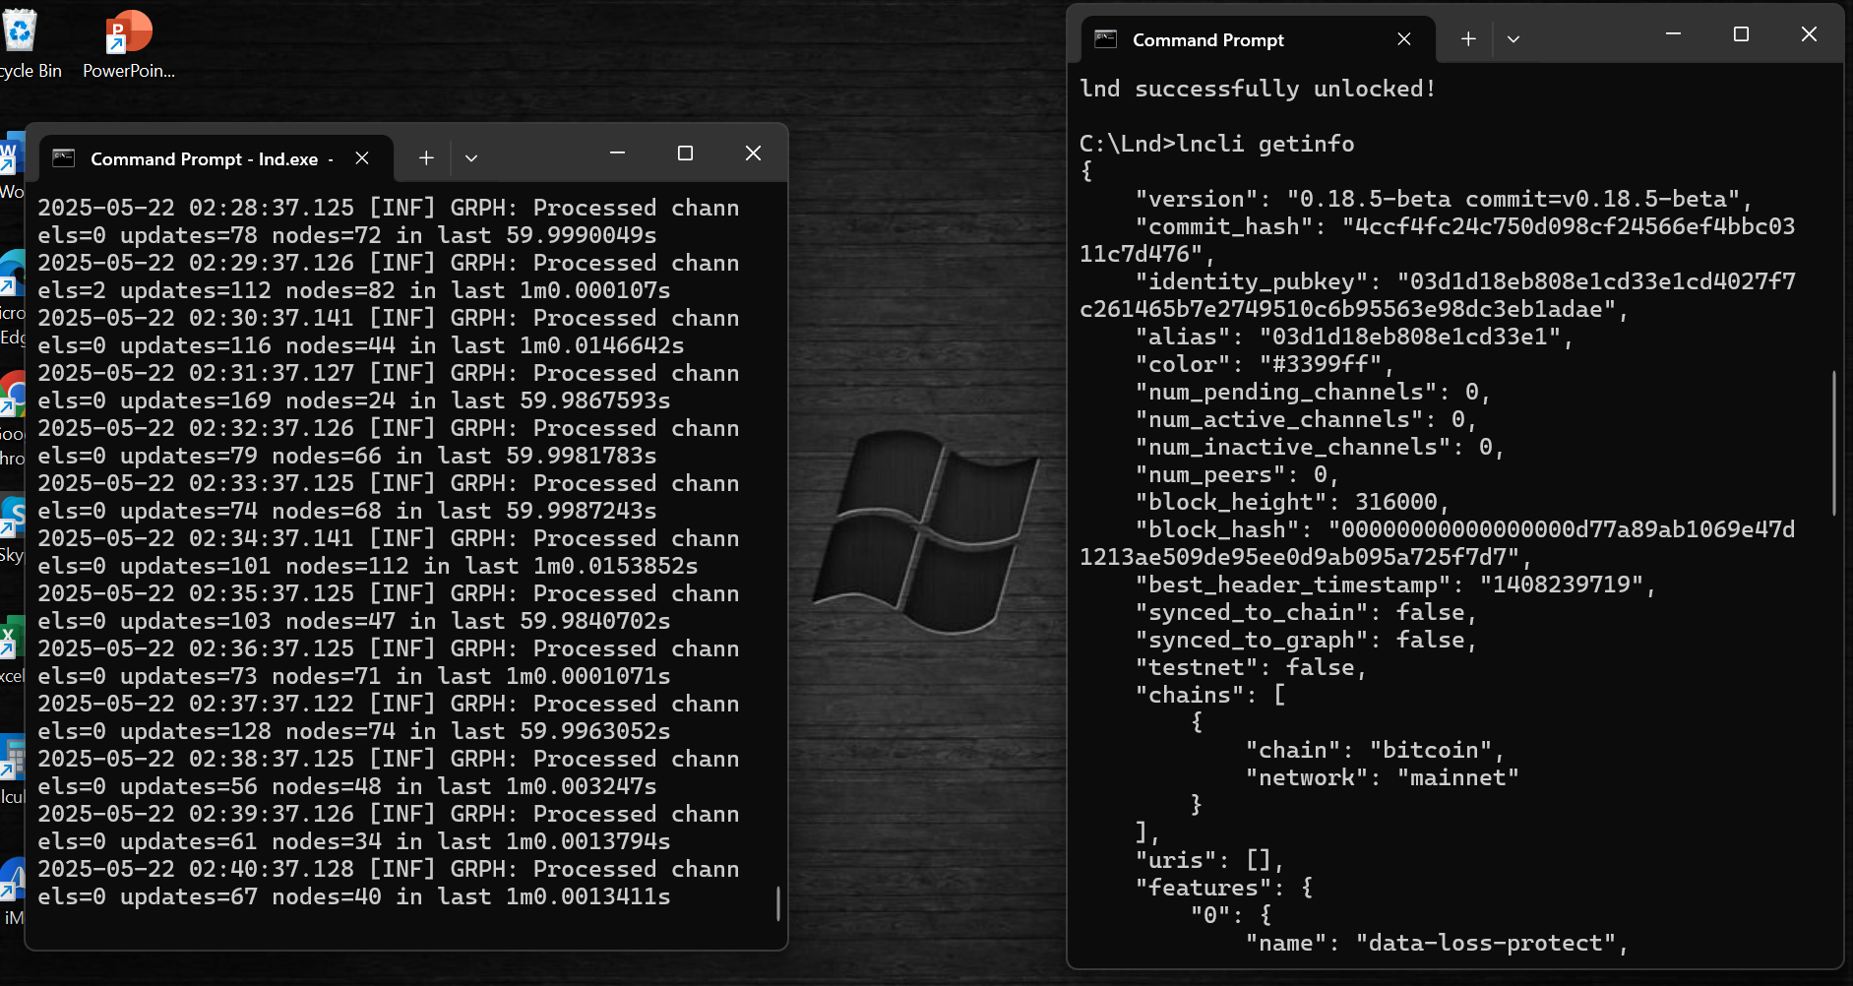Maximize the lnd.exe Command Prompt window
Screen dimensions: 1853x986
(x=685, y=153)
